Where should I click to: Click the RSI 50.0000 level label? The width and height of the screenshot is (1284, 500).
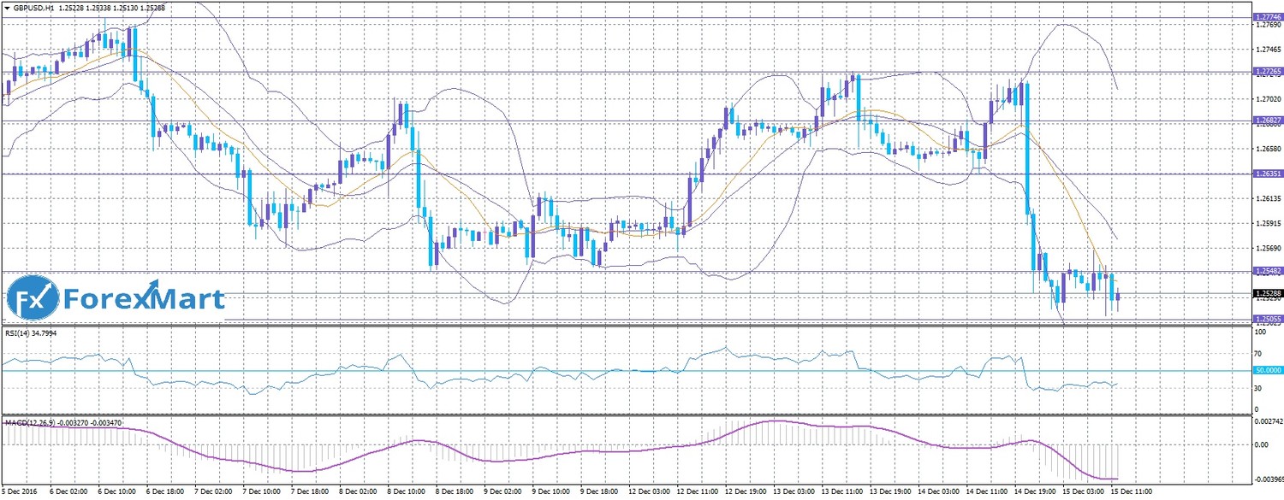pos(1267,370)
